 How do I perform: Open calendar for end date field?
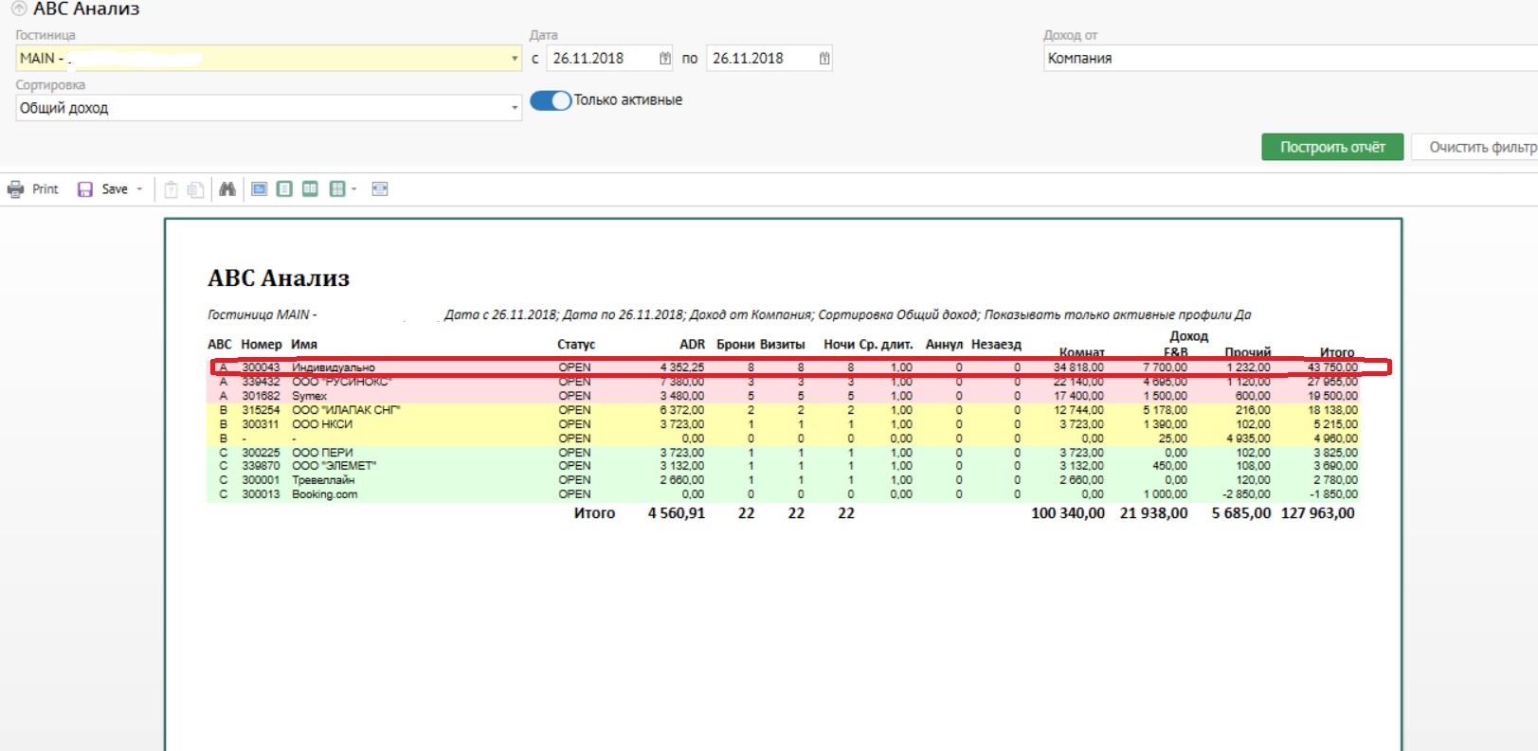(824, 59)
